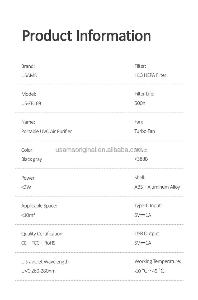Click the USAMS brand value
Viewport: 198px width, 300px height.
pos(29,75)
